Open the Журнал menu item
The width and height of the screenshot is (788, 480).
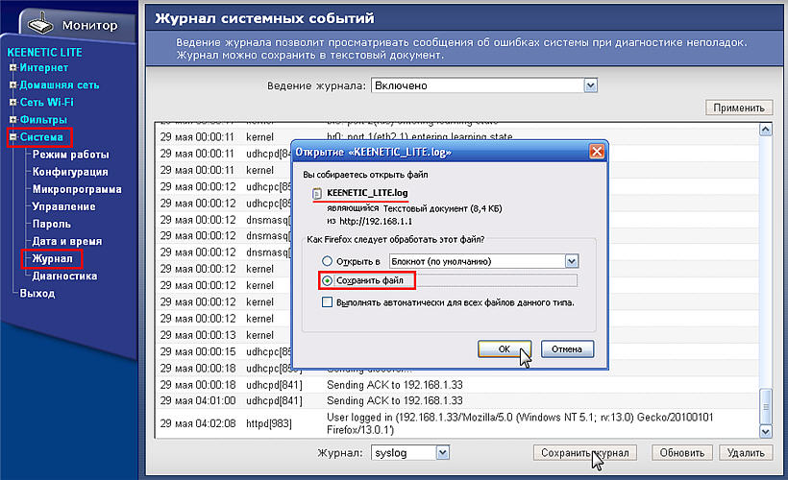pyautogui.click(x=53, y=258)
